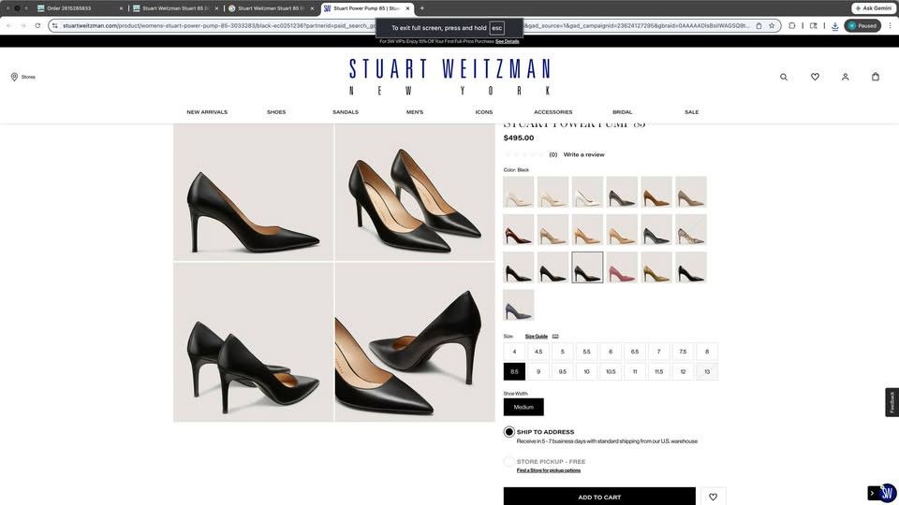The height and width of the screenshot is (505, 899).
Task: Pick size 10.5
Action: (611, 371)
